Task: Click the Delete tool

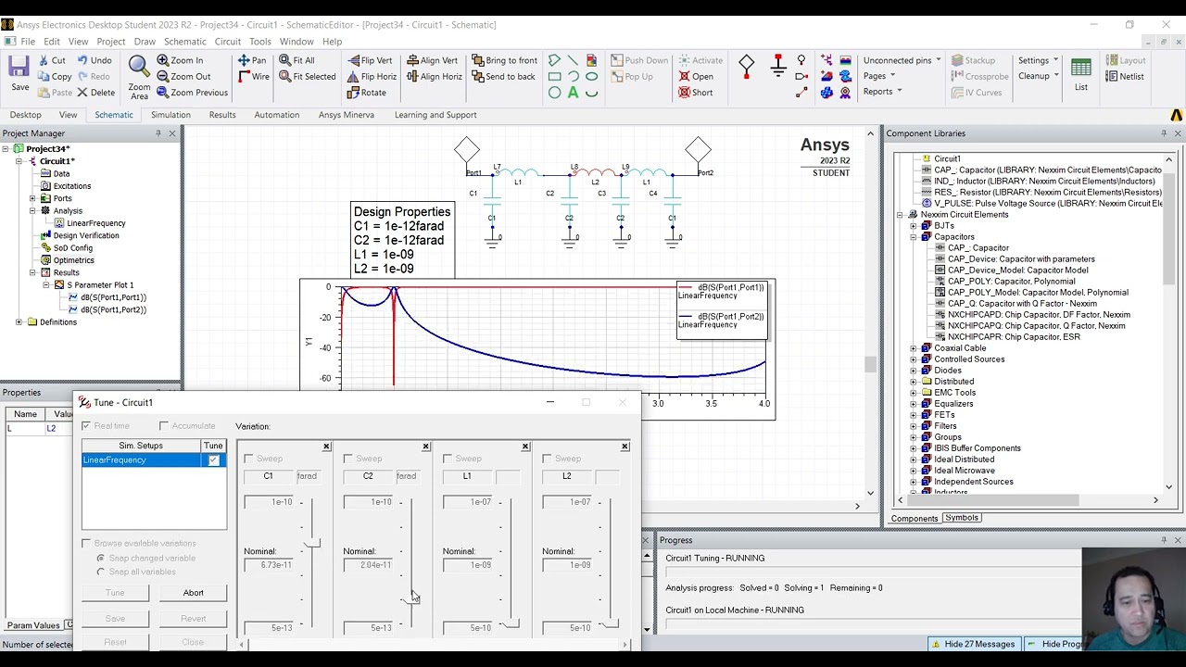Action: click(95, 93)
